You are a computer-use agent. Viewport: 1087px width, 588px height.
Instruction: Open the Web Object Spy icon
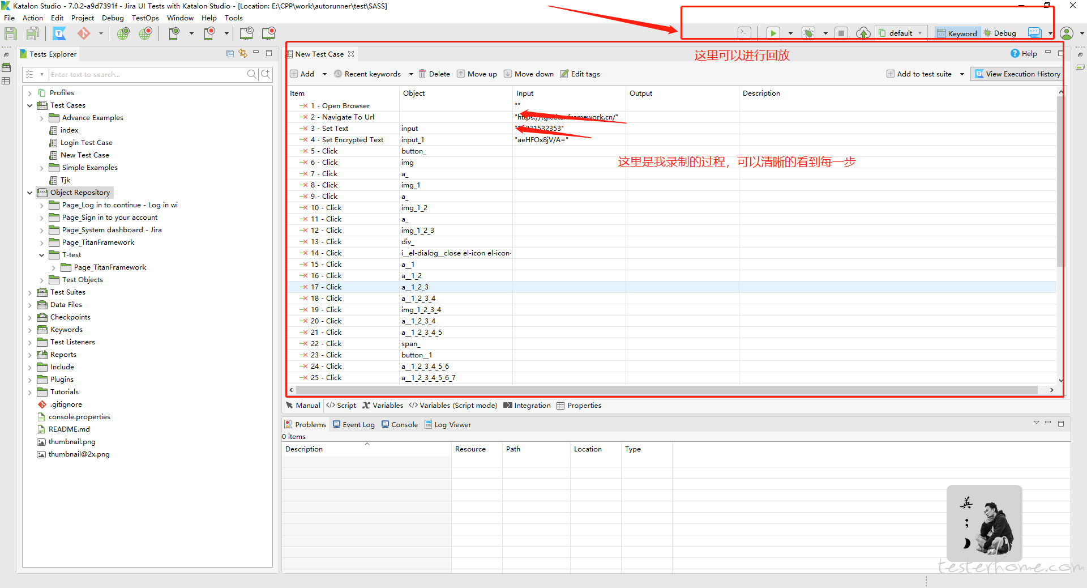pos(123,33)
